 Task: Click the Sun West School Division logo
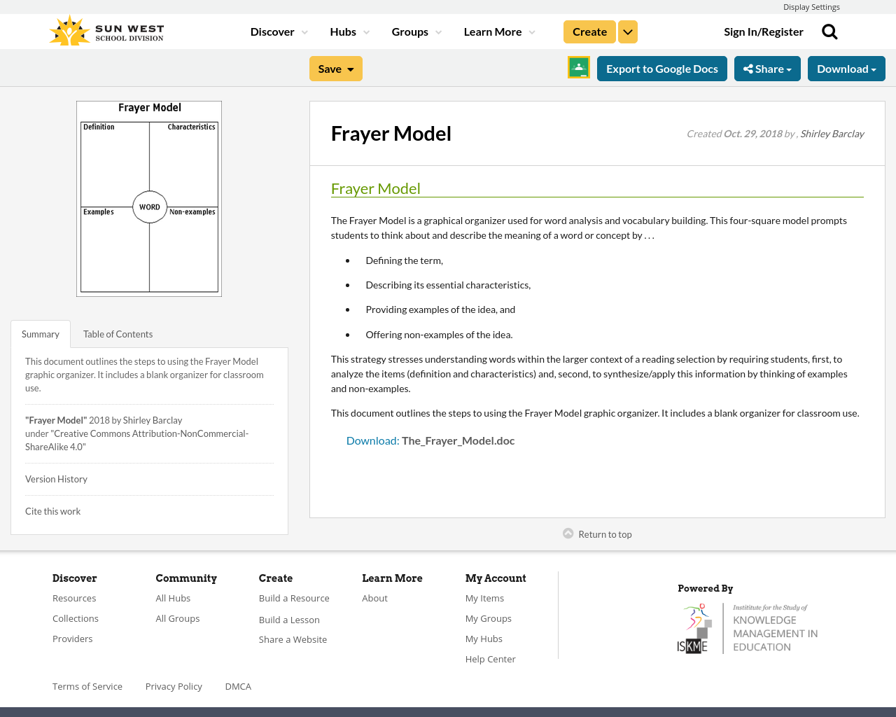pyautogui.click(x=105, y=29)
